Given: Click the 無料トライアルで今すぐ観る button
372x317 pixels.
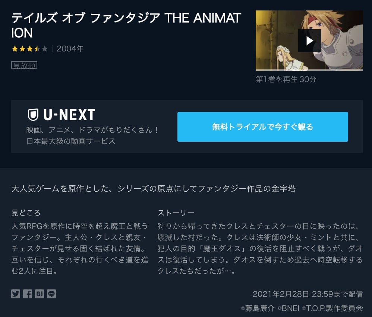Looking at the screenshot, I should pos(263,127).
